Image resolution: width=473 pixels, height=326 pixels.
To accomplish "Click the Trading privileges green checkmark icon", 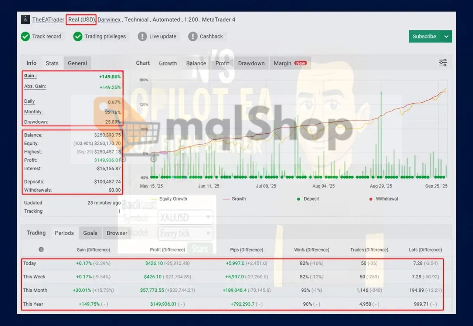I will [78, 37].
